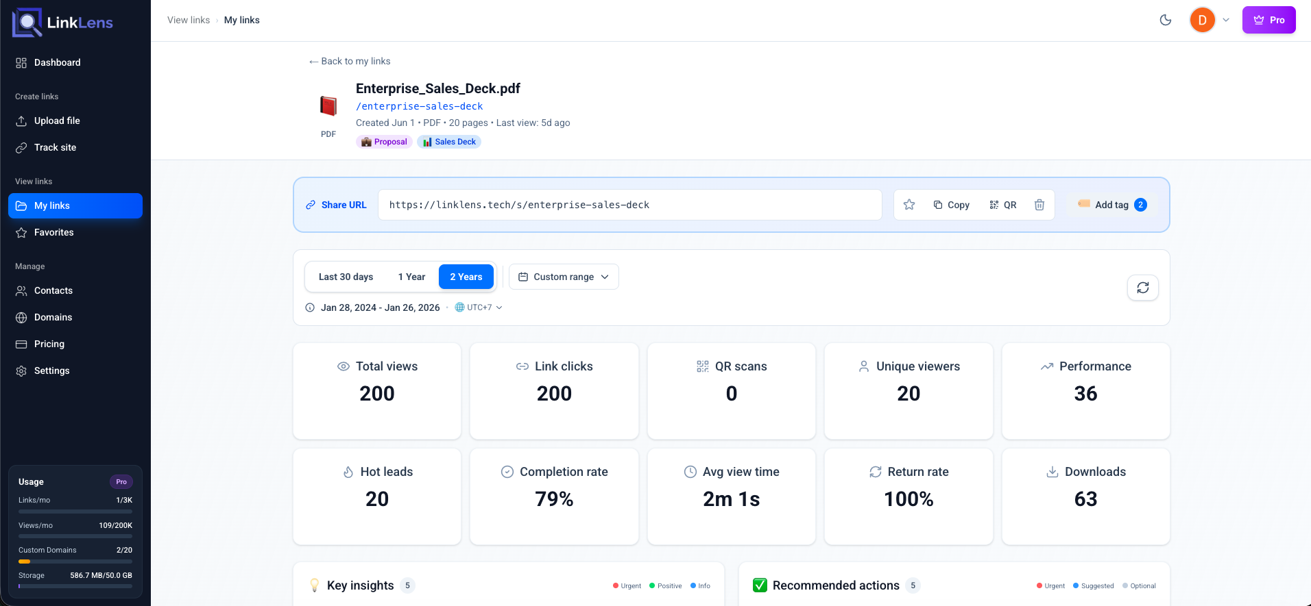
Task: Open the Dashboard page
Action: (x=75, y=62)
